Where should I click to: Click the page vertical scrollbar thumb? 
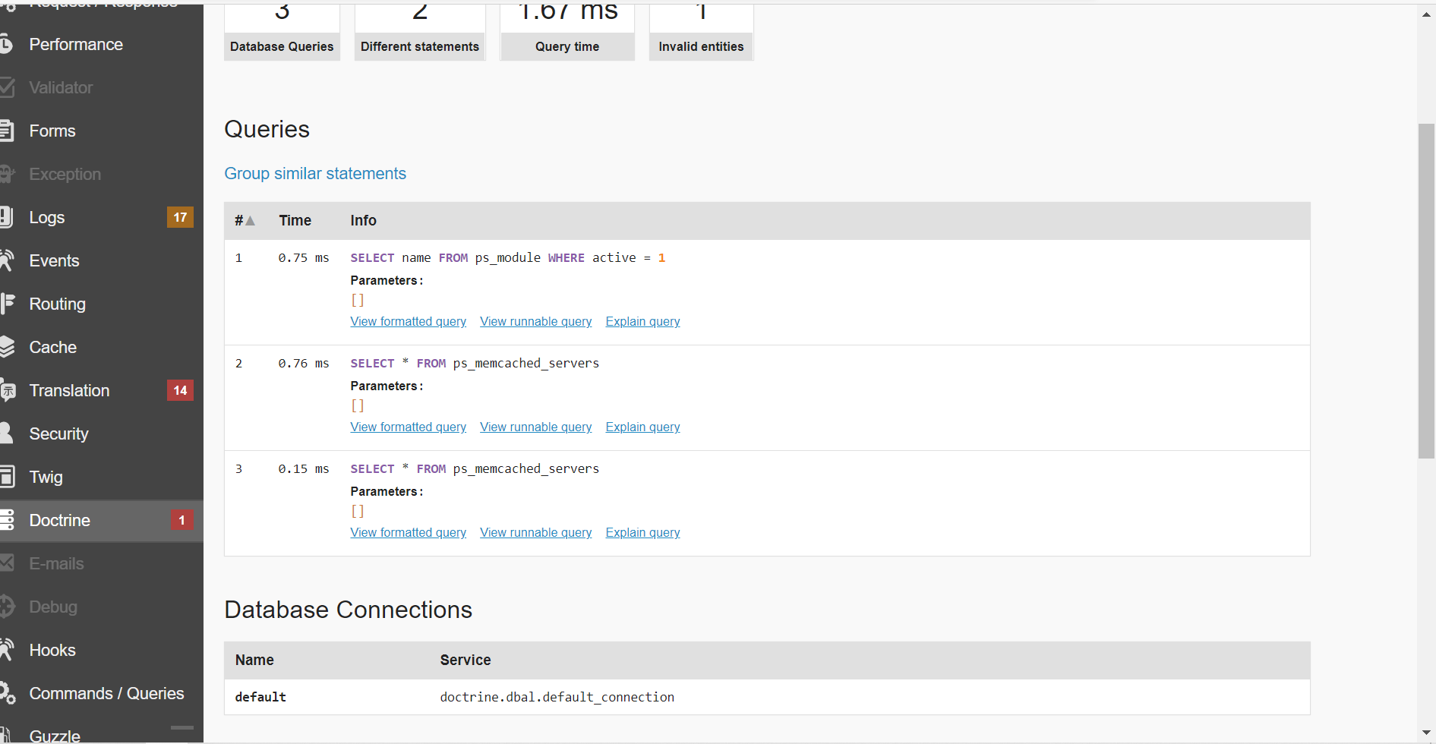1426,291
